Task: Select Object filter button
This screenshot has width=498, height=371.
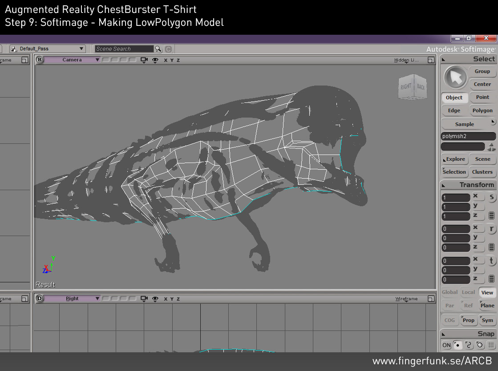Action: [x=454, y=98]
